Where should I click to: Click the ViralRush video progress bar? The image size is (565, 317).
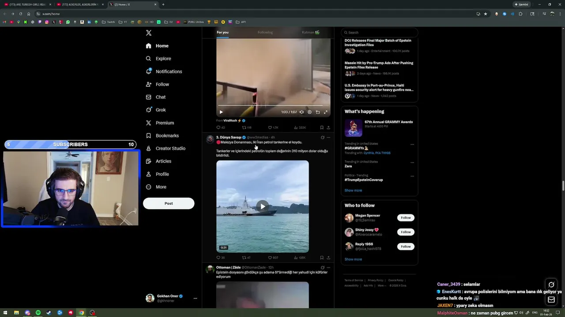point(273,106)
